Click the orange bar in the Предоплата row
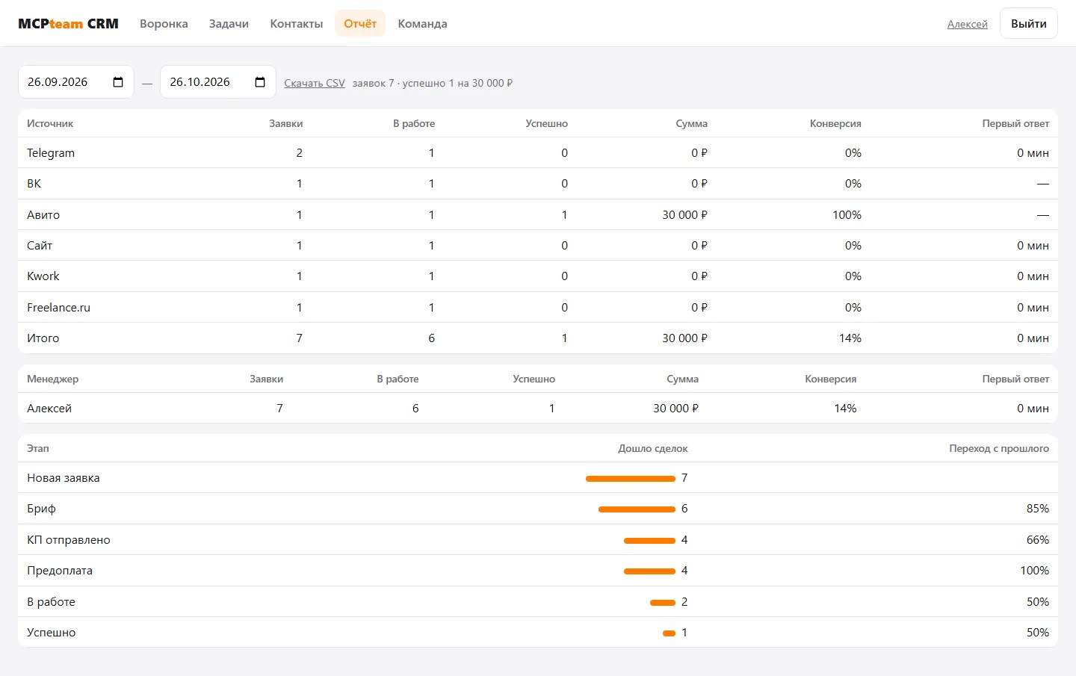Viewport: 1076px width, 676px height. point(649,571)
